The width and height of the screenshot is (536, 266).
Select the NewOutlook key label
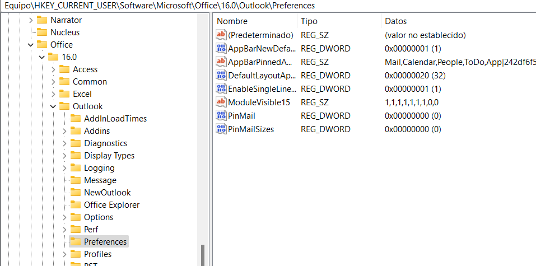pyautogui.click(x=108, y=193)
